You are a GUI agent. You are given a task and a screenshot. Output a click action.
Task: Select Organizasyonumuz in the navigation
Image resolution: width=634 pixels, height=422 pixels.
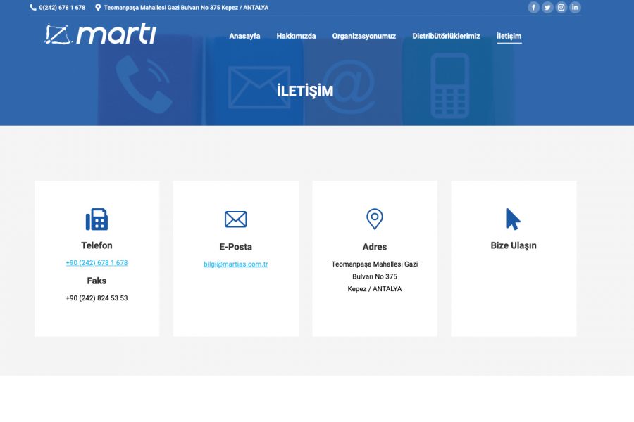pyautogui.click(x=364, y=36)
